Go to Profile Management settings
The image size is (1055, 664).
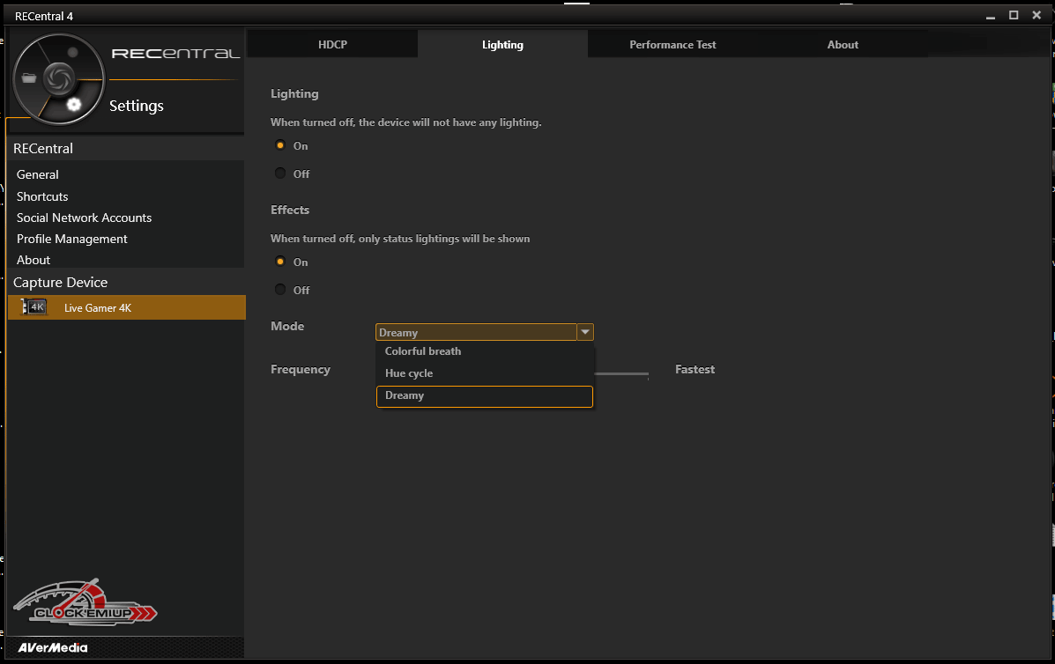point(72,239)
